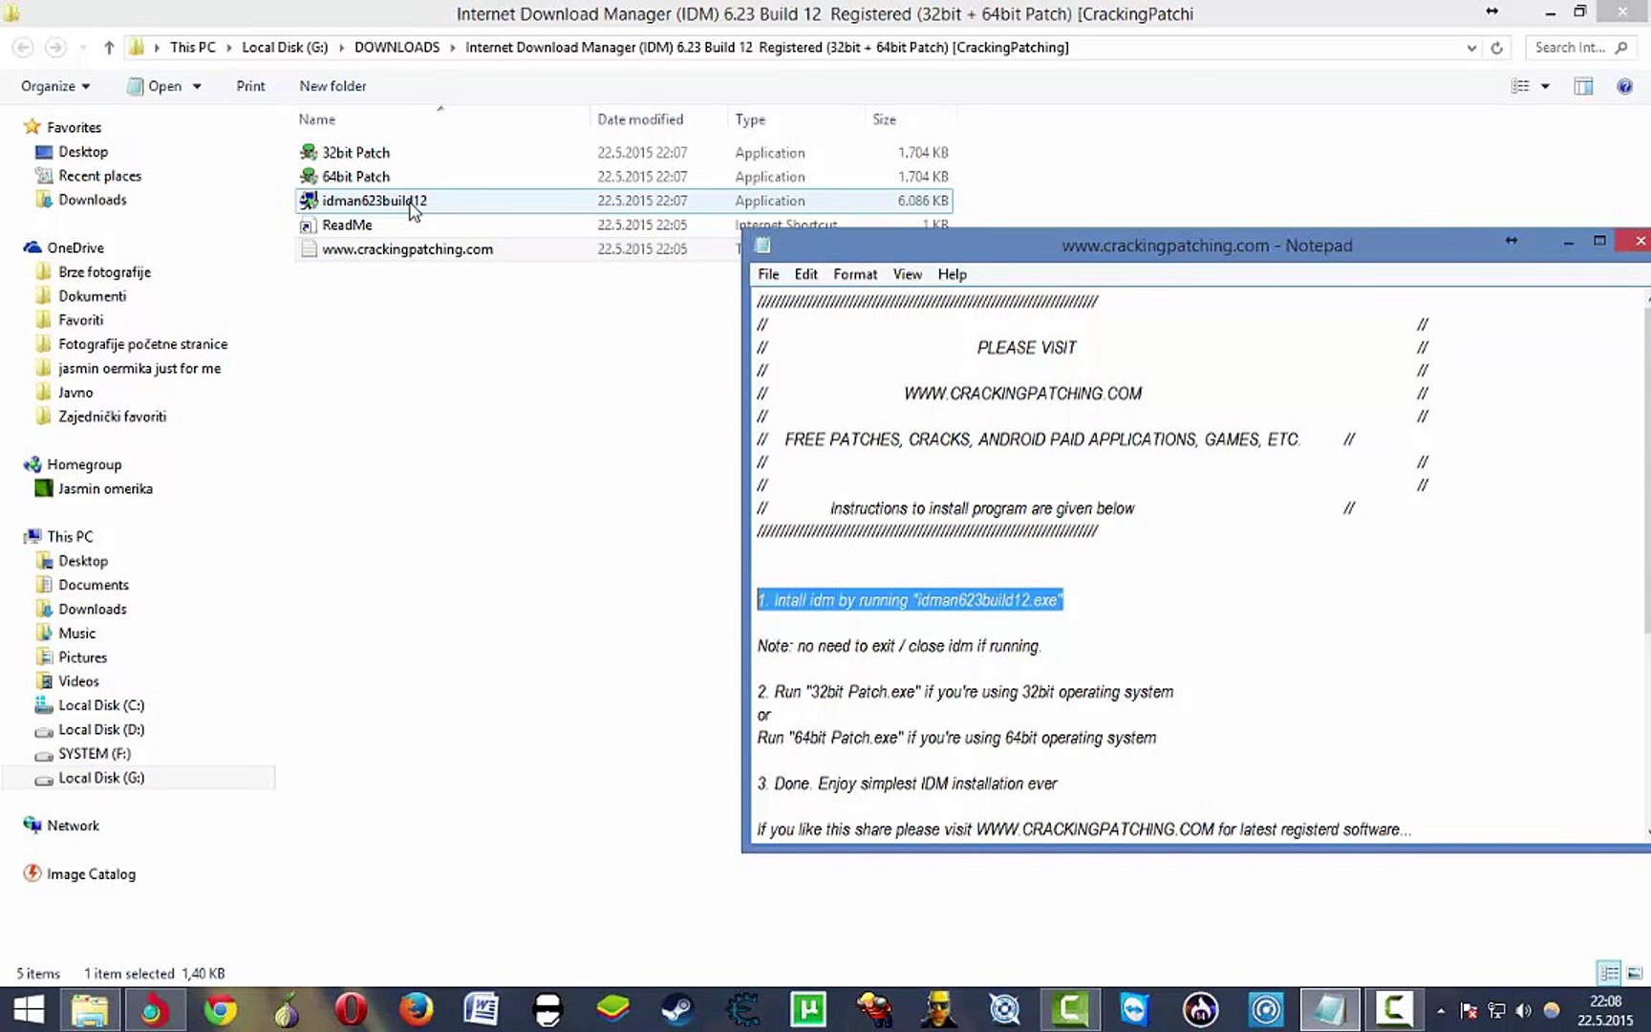Sort files by Type column

(x=796, y=119)
